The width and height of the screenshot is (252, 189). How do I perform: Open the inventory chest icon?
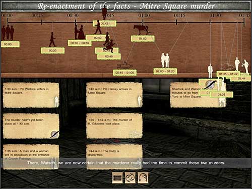tap(117, 177)
